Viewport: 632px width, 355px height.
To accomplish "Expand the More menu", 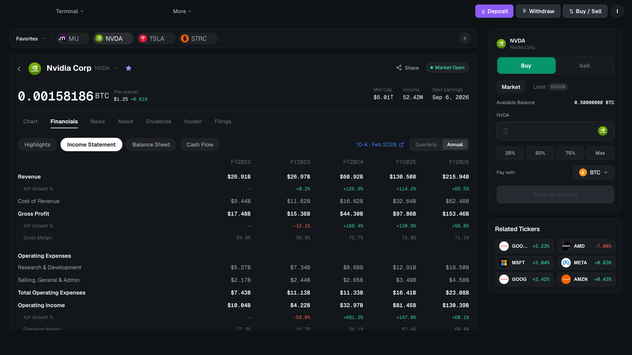I will point(182,11).
